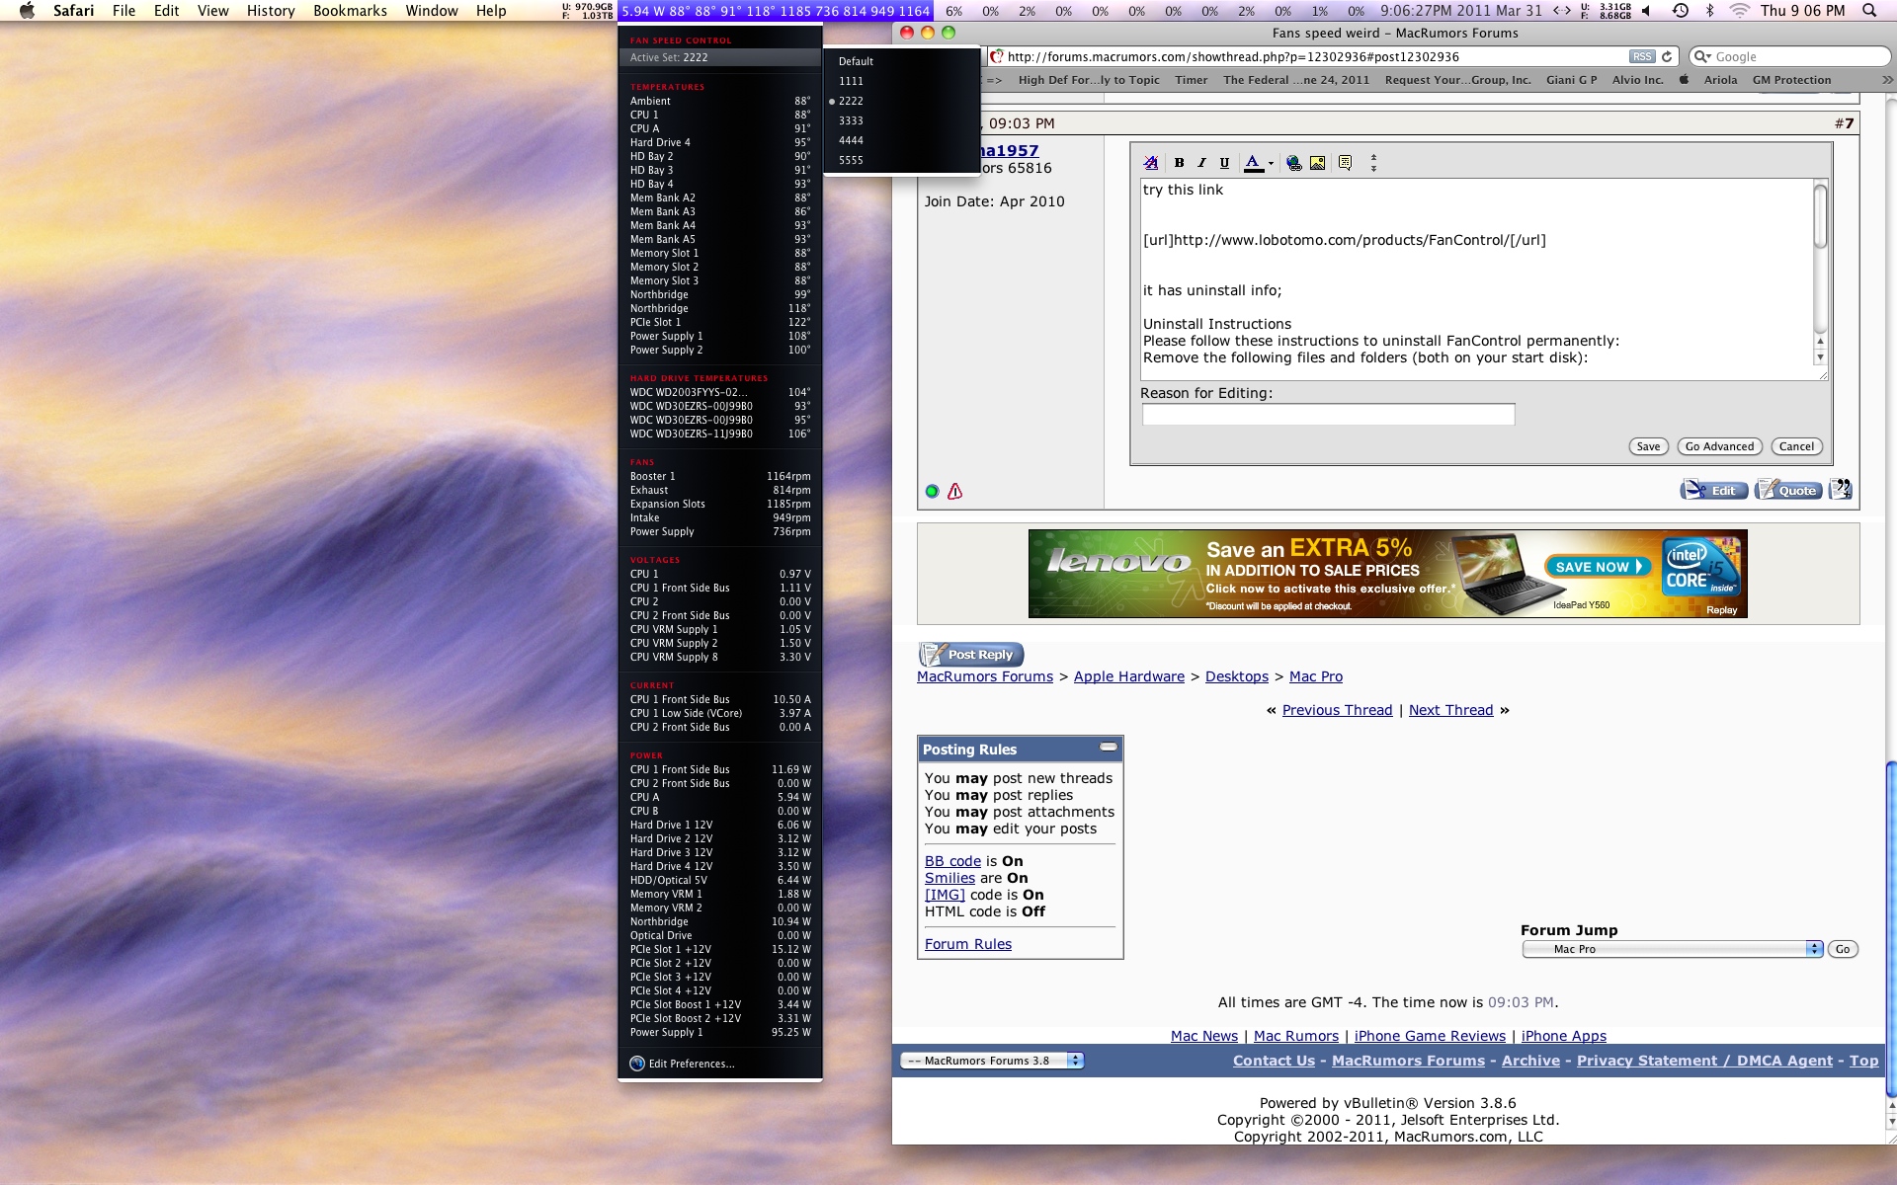
Task: Click the Save button in editor
Action: click(1648, 446)
